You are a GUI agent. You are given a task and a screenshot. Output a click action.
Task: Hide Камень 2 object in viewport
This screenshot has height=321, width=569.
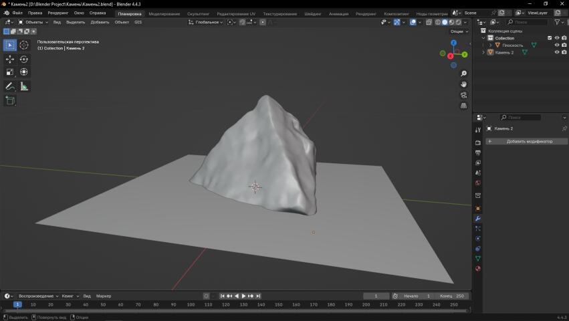[x=557, y=52]
